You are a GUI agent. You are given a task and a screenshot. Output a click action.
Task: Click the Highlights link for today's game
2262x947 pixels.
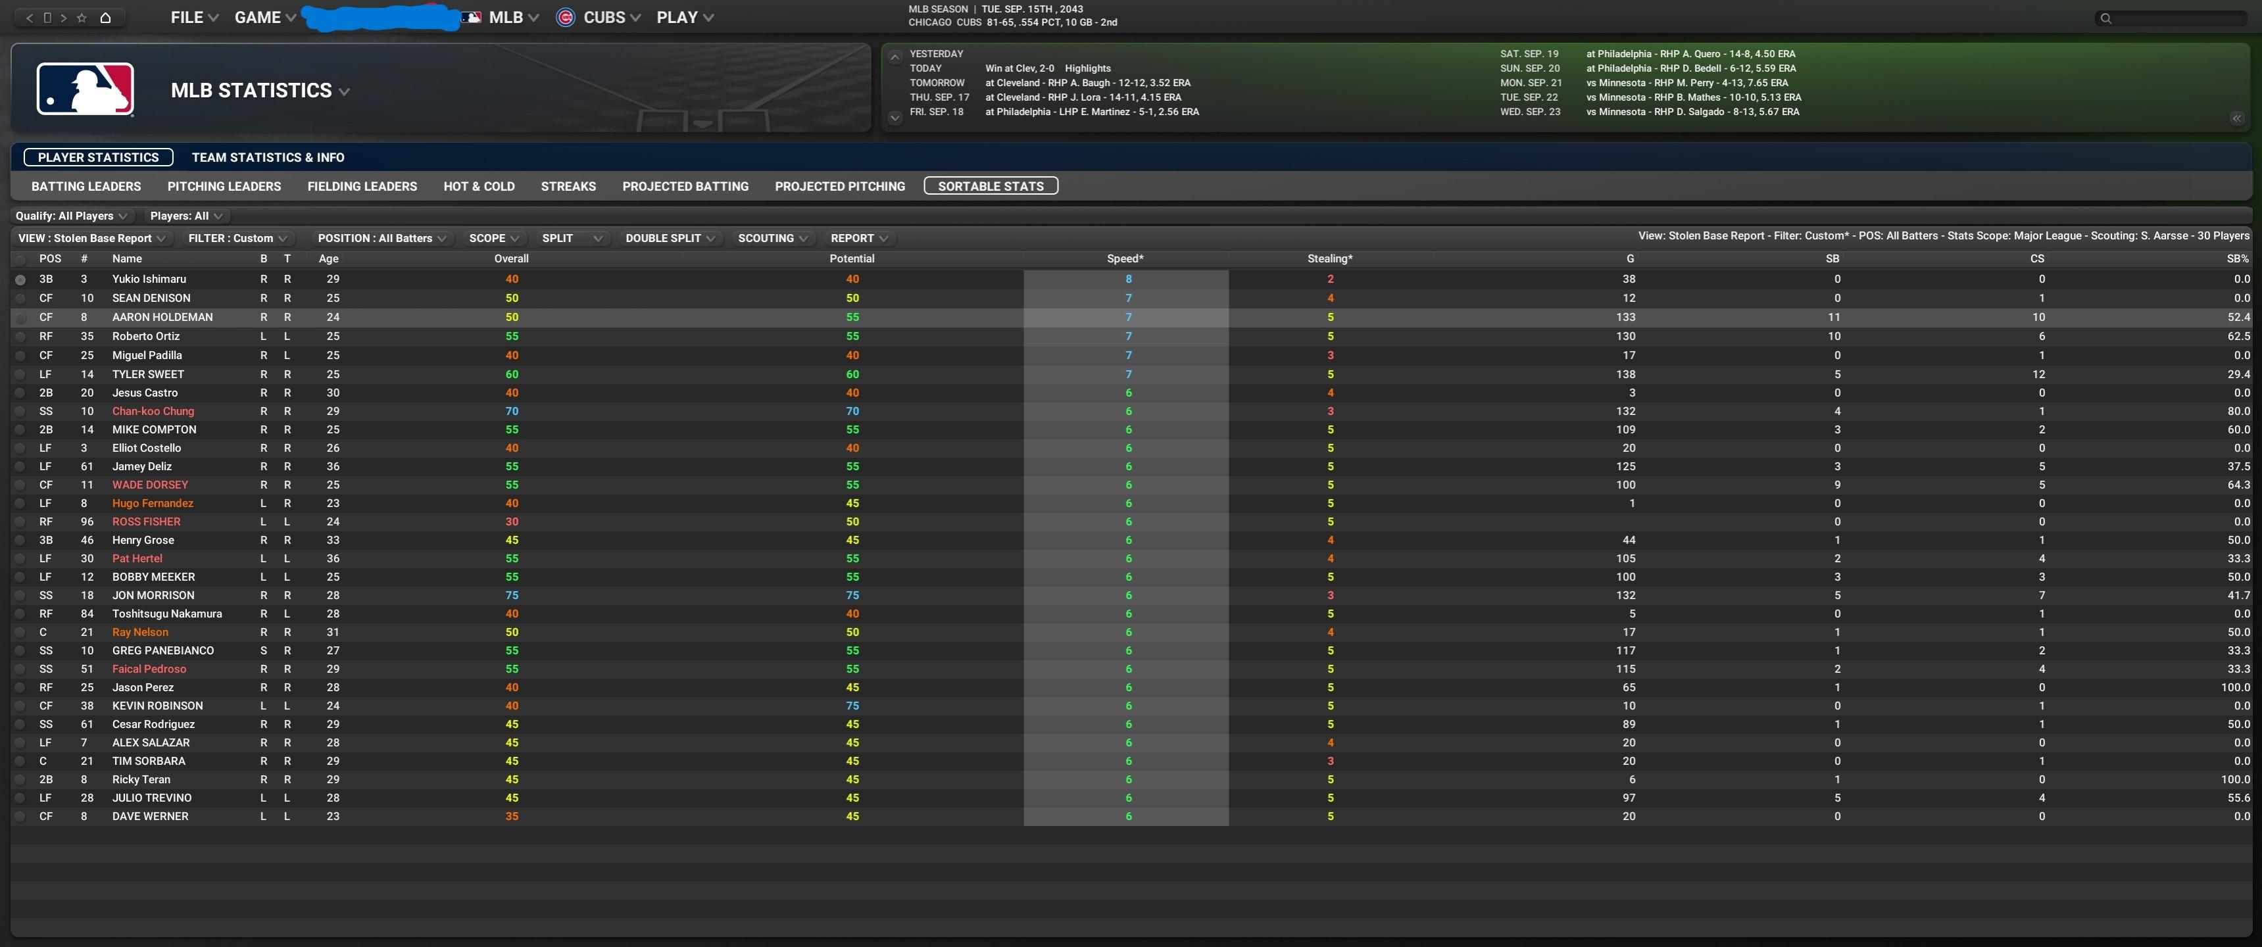pos(1087,68)
